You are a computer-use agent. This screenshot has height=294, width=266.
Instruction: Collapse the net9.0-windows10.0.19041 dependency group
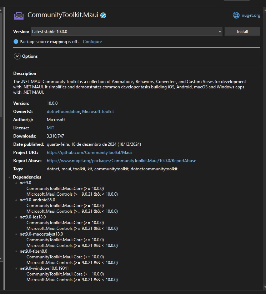16,268
